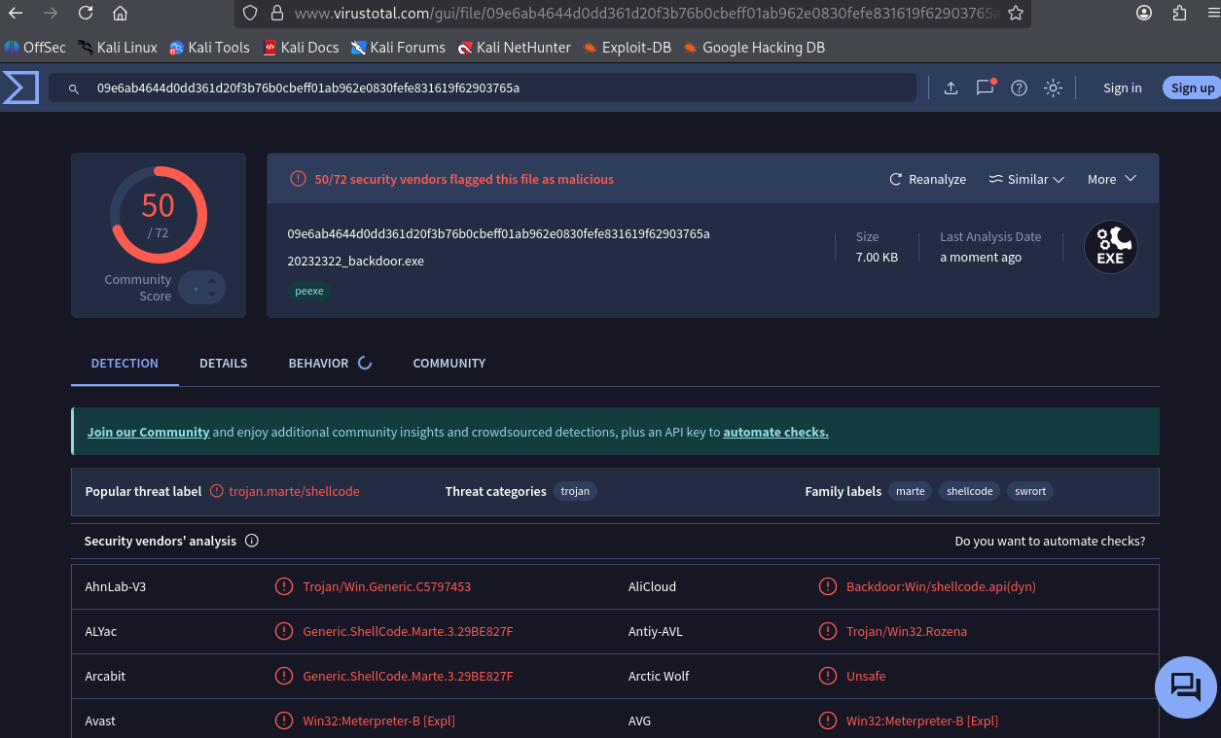Click the Sign in link

click(x=1122, y=88)
